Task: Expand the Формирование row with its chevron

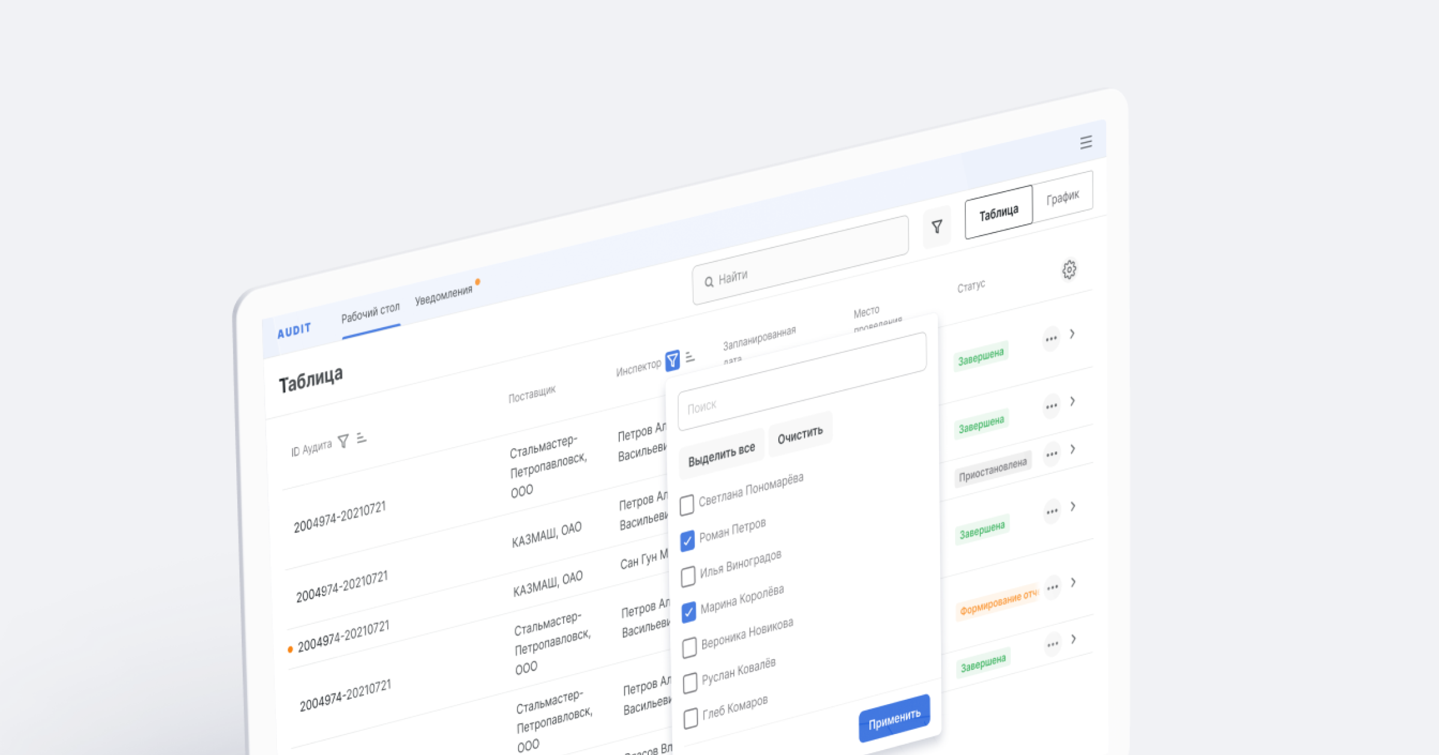Action: click(x=1073, y=582)
